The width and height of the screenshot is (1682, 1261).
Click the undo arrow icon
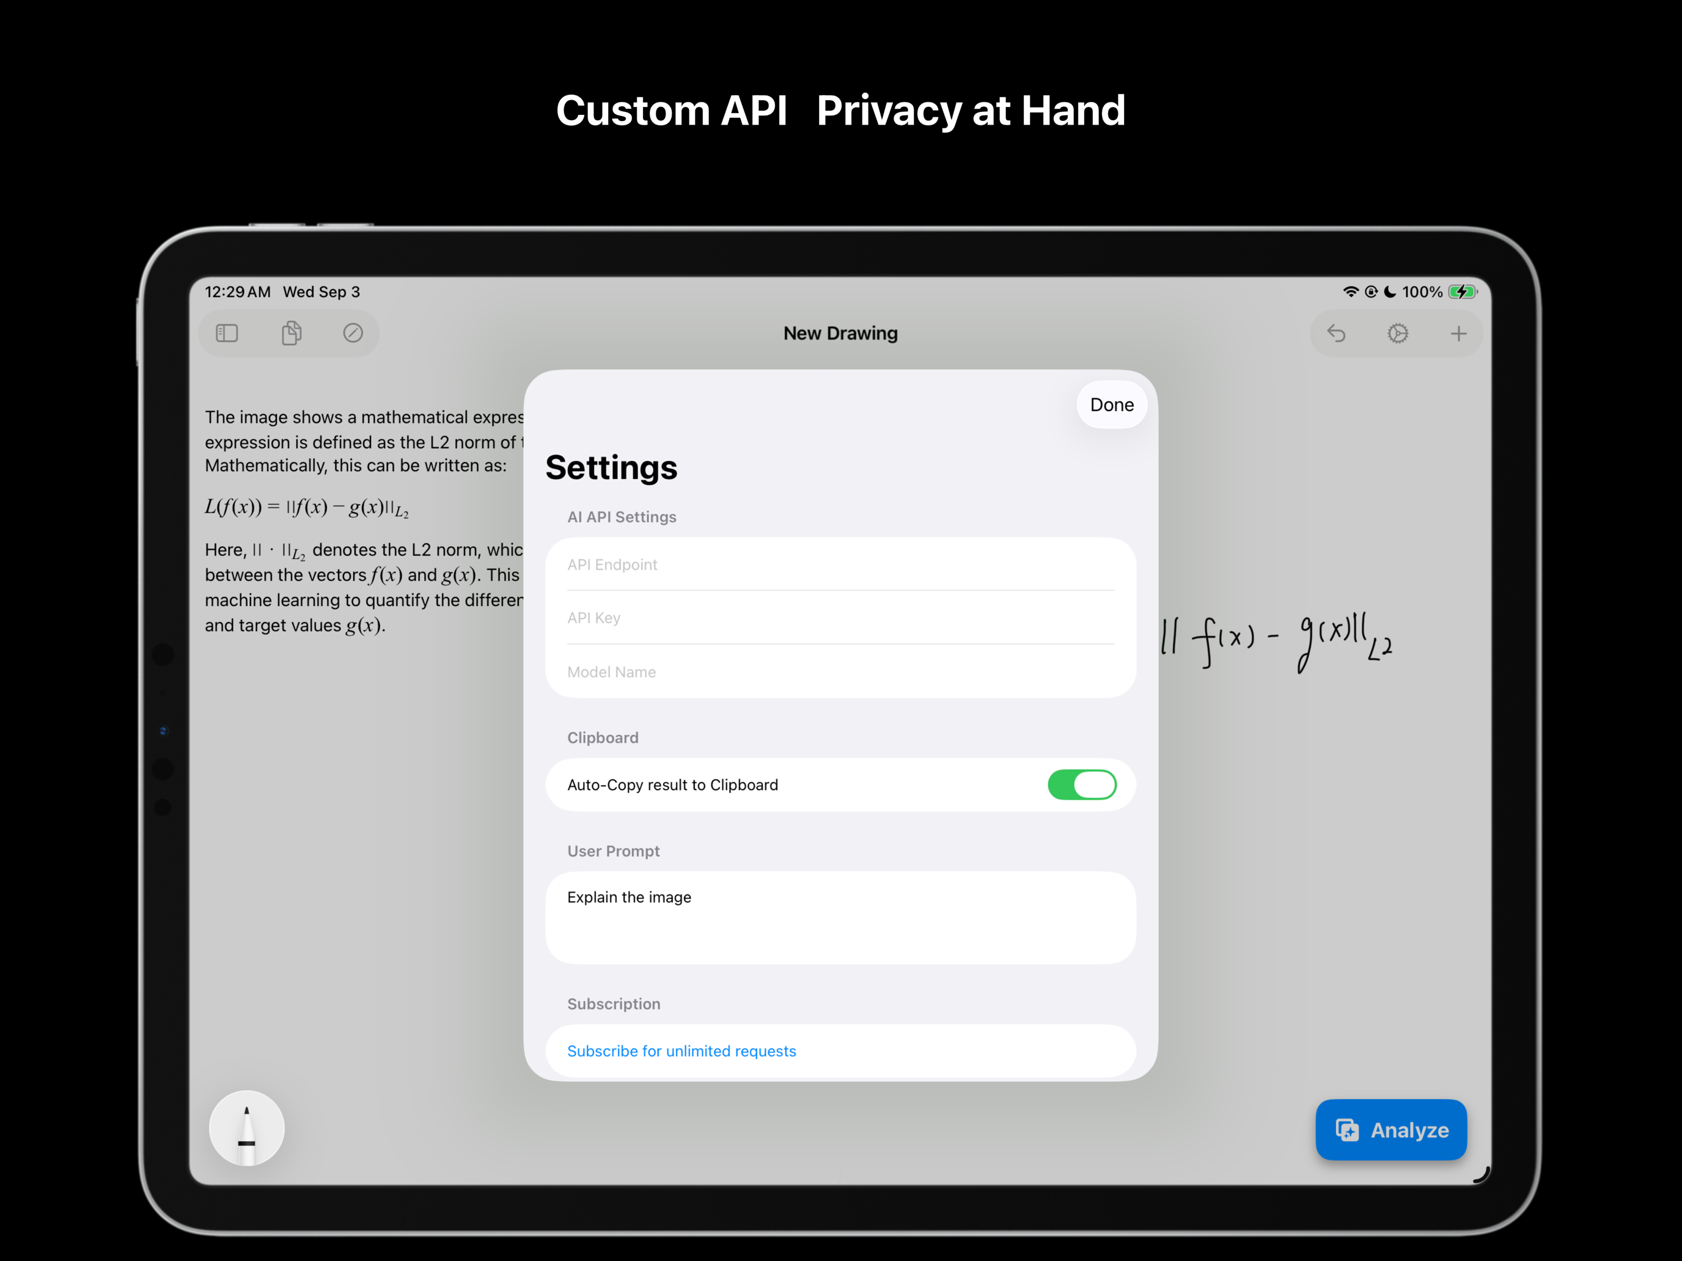(x=1336, y=333)
